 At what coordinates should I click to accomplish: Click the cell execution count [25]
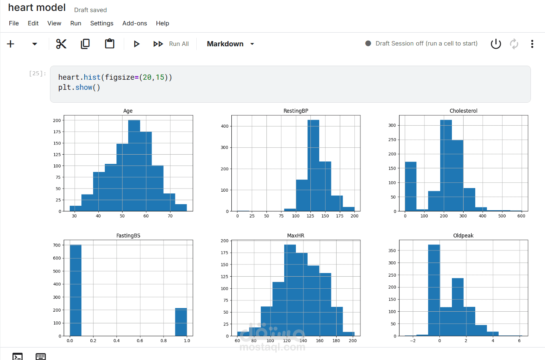(37, 73)
